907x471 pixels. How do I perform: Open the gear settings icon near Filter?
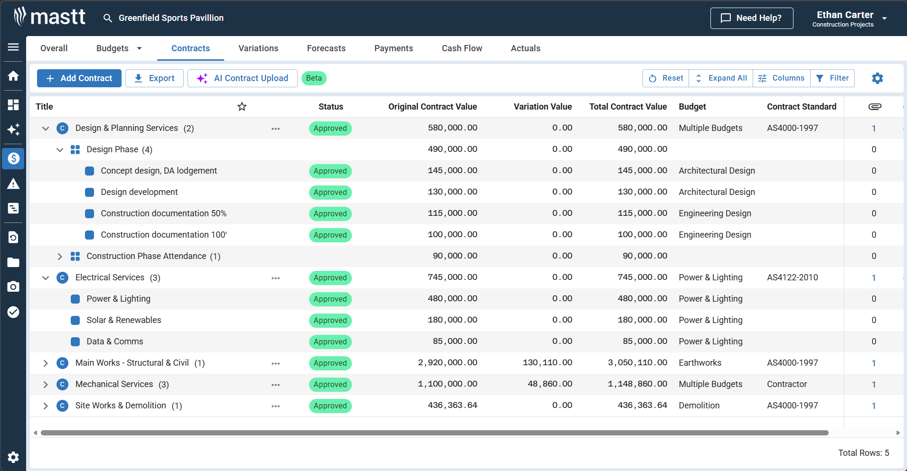(877, 78)
